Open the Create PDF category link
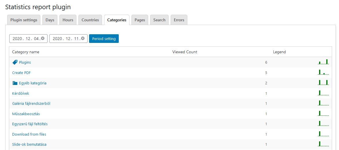Screen dimensions: 339x150 click(x=21, y=73)
